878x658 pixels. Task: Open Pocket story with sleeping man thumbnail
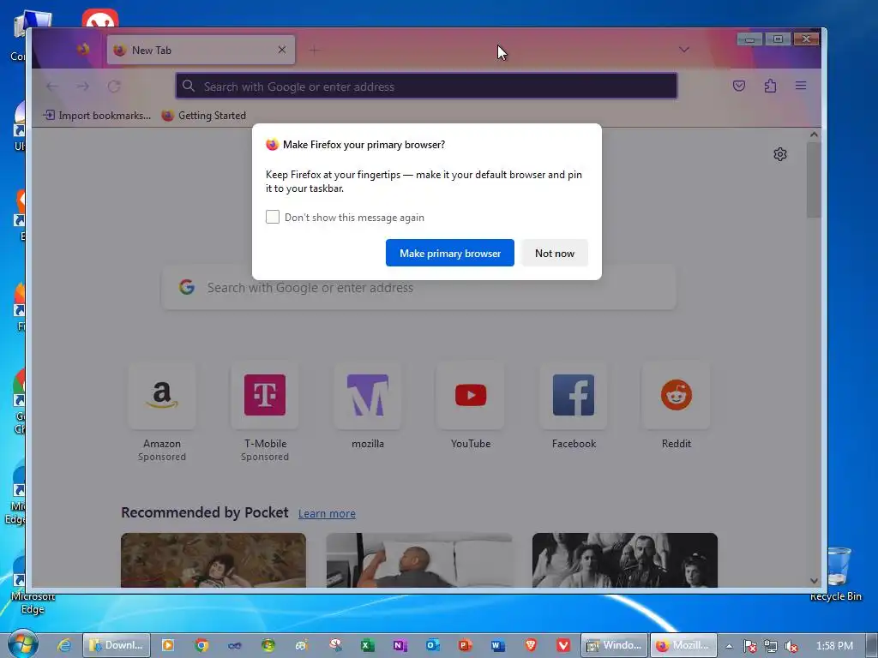click(x=418, y=560)
